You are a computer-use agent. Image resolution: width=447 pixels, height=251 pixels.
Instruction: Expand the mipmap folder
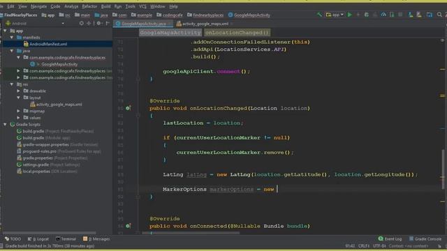(19, 111)
